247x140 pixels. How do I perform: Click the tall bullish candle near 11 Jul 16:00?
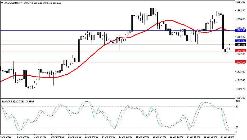click(x=79, y=51)
